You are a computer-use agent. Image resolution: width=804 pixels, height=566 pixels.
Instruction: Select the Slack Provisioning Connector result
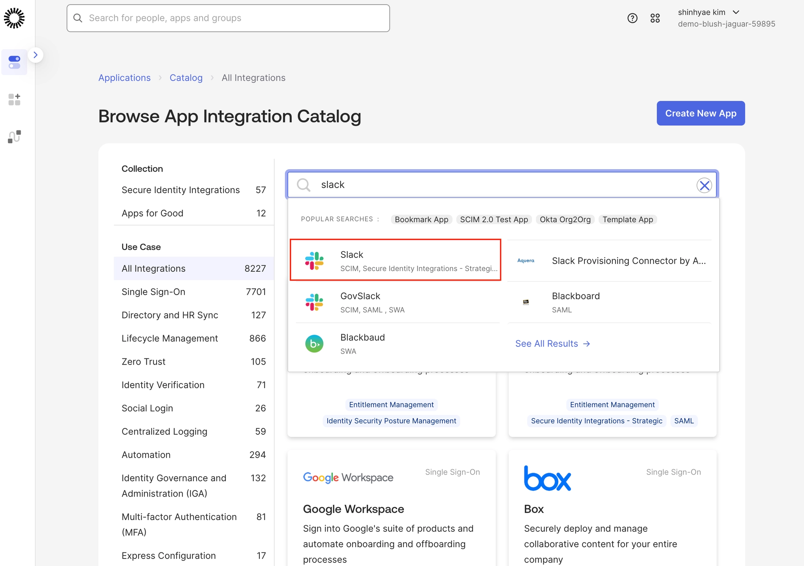[x=609, y=261]
